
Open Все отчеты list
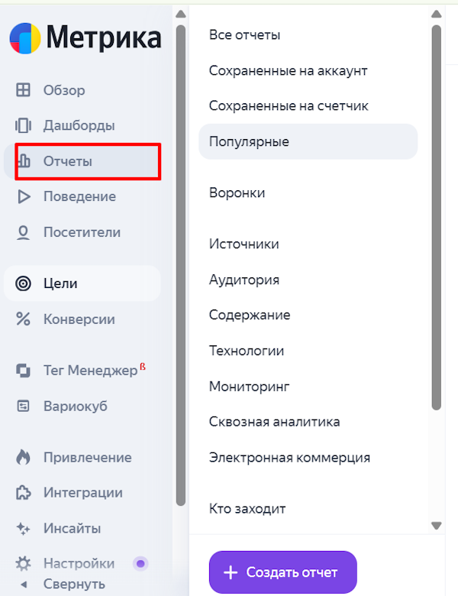244,35
